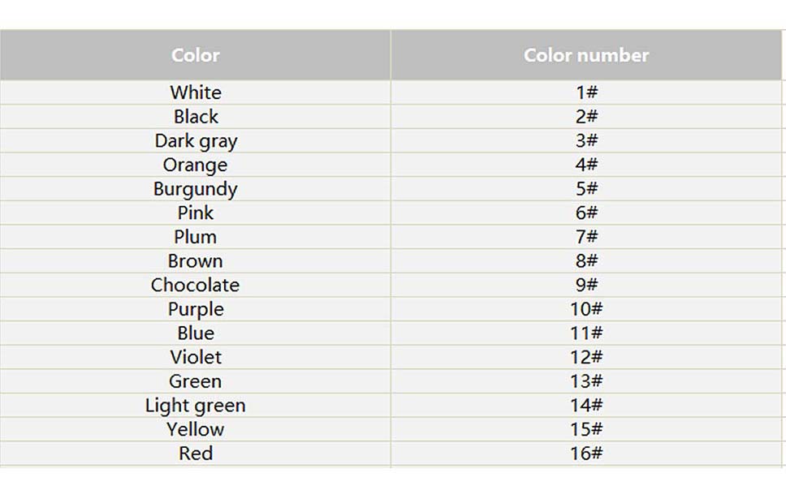Screen dimensions: 786x486
Task: Click the Burgundy cell
Action: (196, 189)
